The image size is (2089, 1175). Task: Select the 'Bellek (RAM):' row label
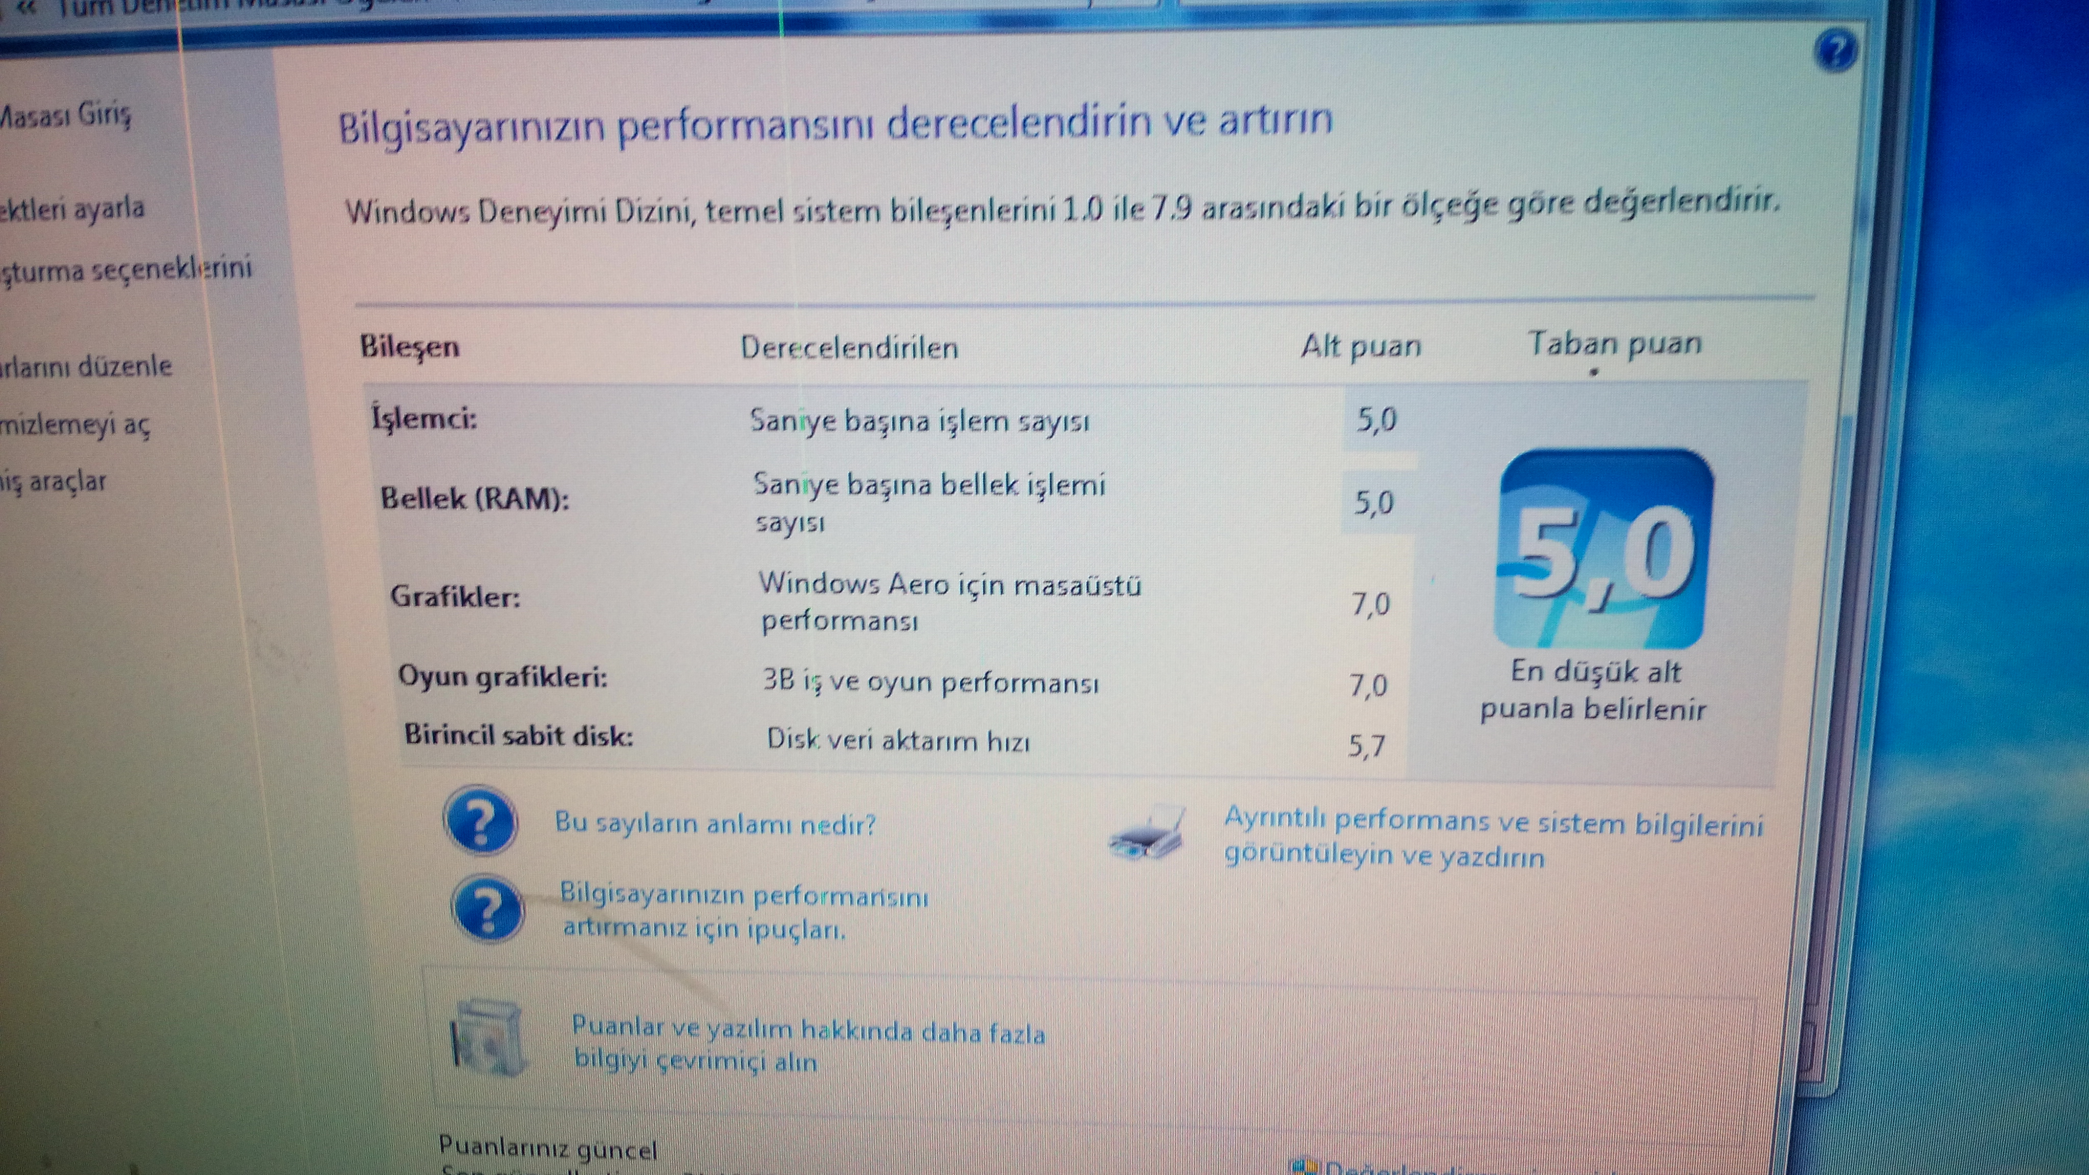point(475,498)
